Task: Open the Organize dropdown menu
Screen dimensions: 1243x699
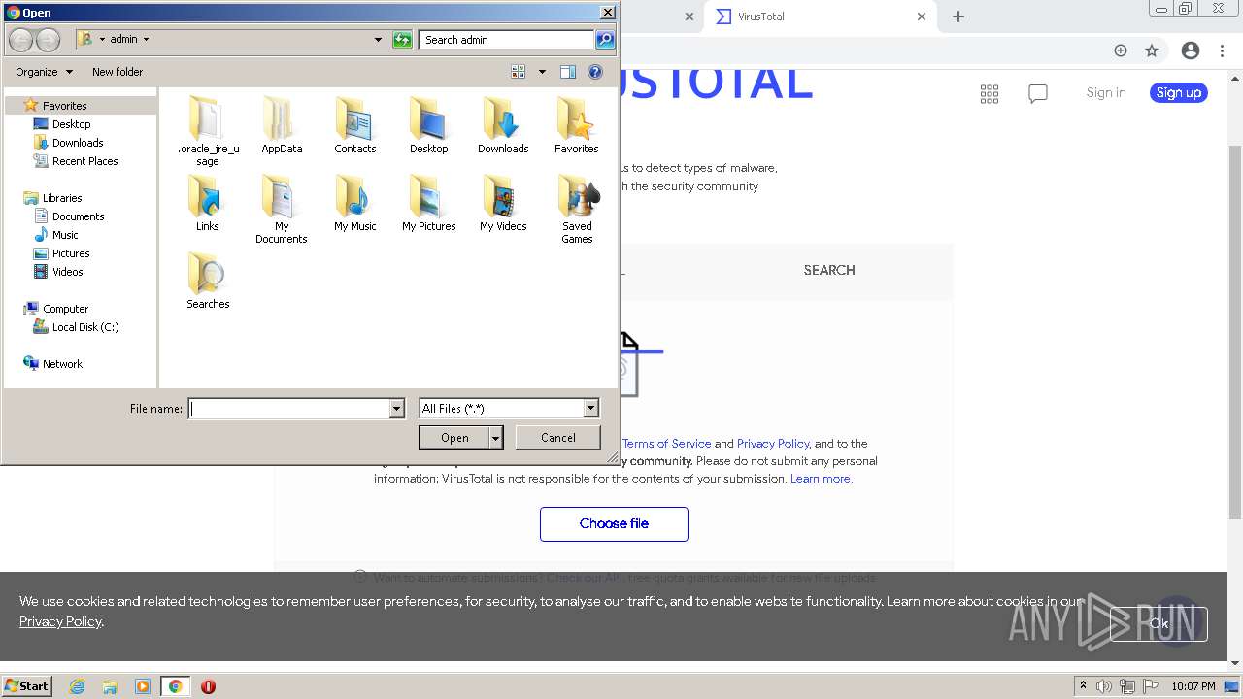Action: point(44,72)
